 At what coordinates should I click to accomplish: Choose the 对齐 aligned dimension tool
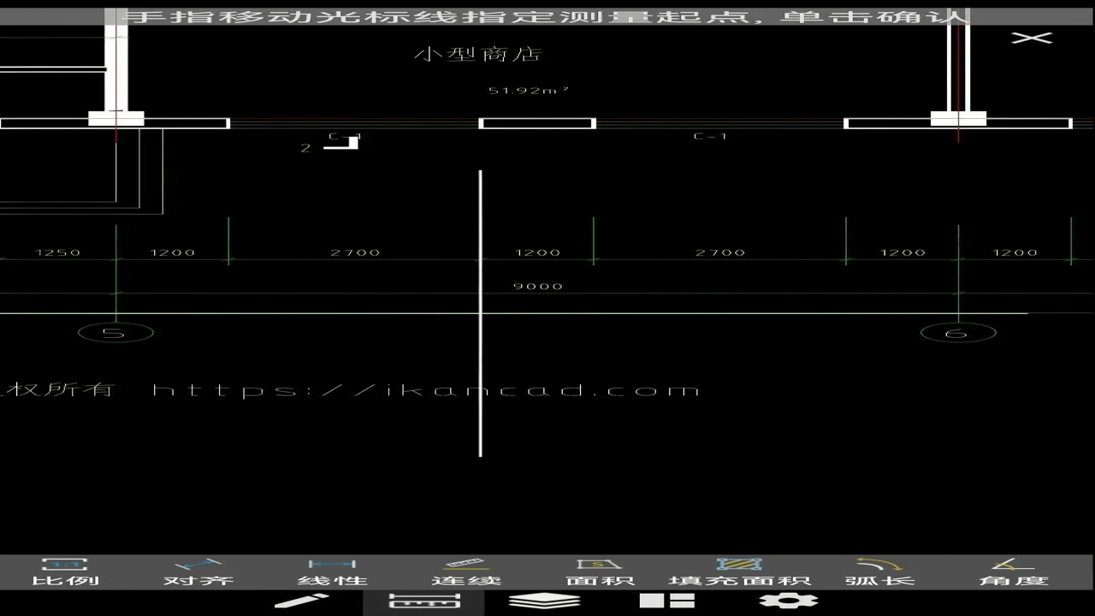198,572
